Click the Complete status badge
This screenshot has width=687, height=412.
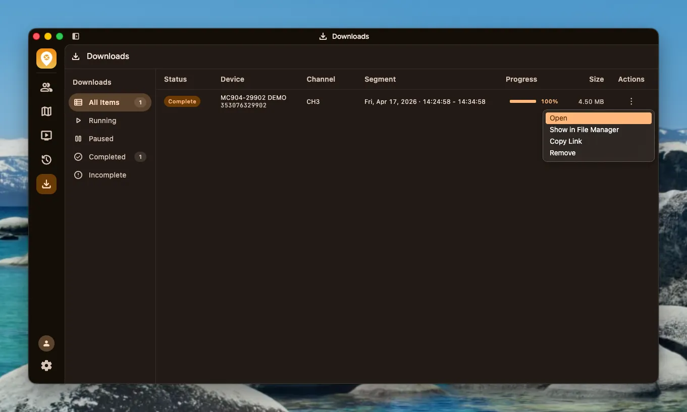coord(182,101)
